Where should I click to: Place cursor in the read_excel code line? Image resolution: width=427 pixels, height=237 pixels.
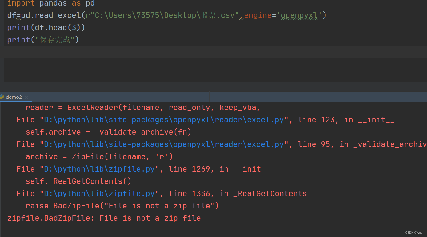click(167, 15)
